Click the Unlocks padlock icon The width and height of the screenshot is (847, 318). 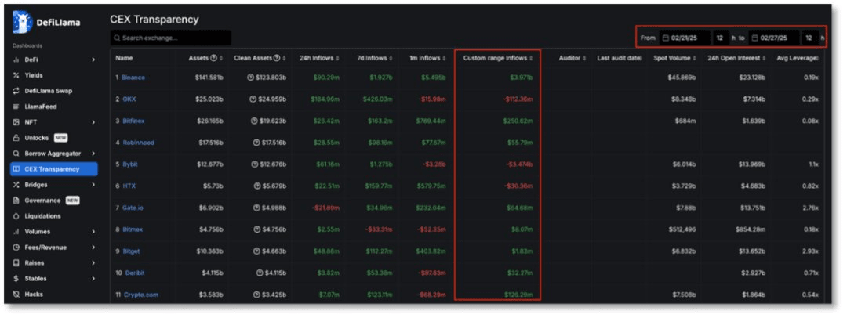tap(16, 138)
